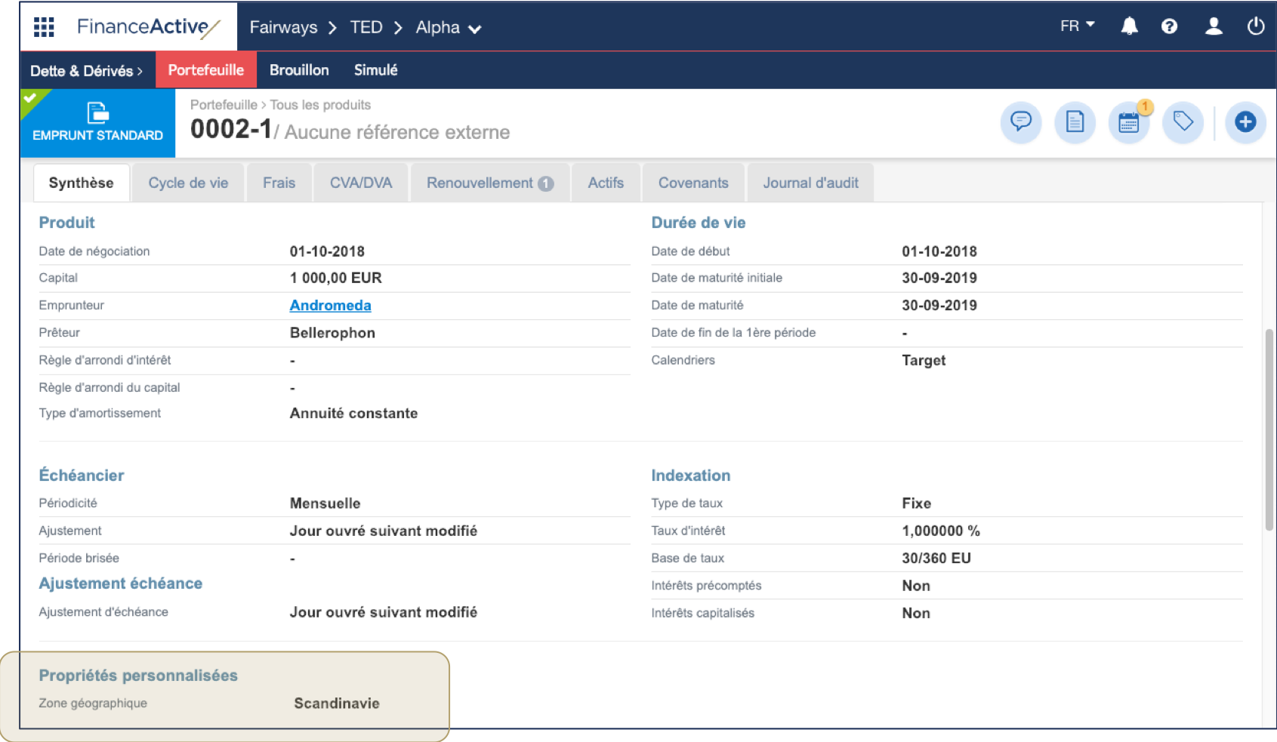Open the tags icon

click(1183, 122)
